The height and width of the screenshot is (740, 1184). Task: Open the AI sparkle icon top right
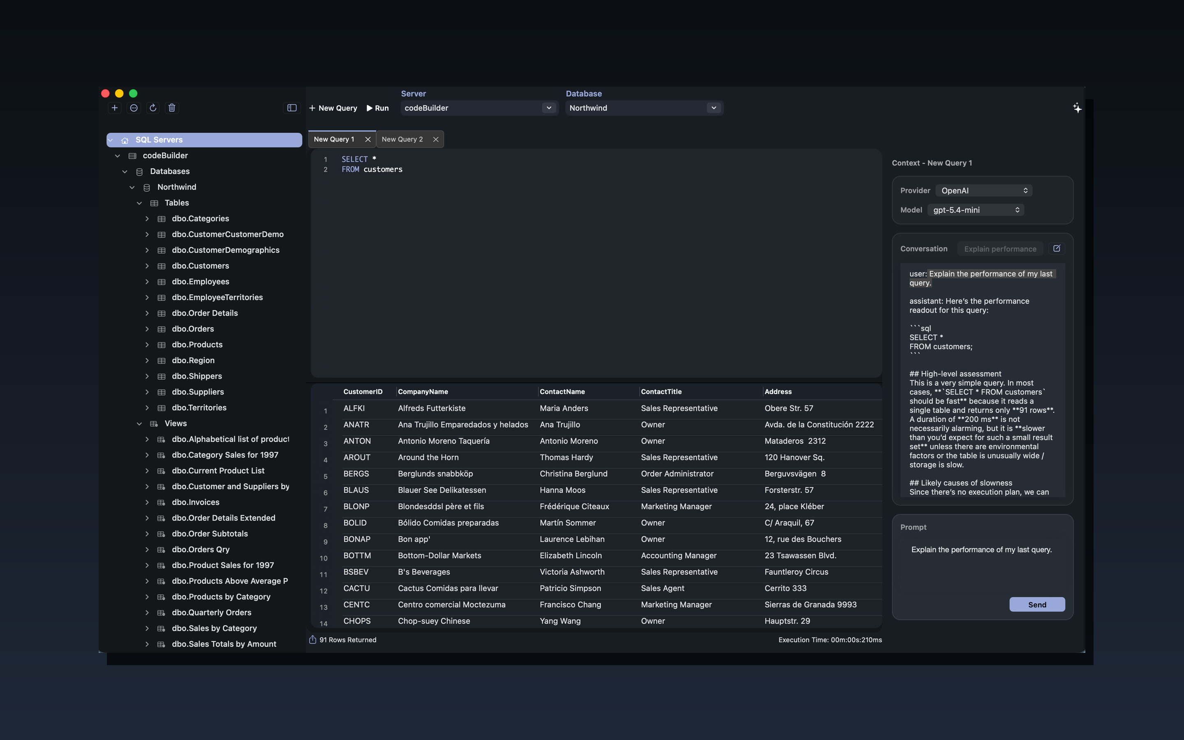(x=1077, y=108)
